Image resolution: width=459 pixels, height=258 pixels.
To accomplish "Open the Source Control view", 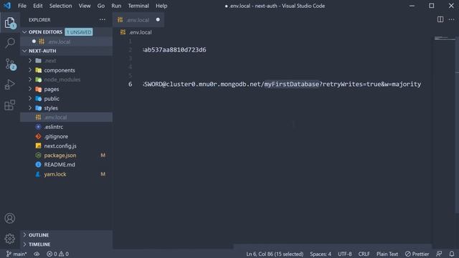I will [x=11, y=64].
